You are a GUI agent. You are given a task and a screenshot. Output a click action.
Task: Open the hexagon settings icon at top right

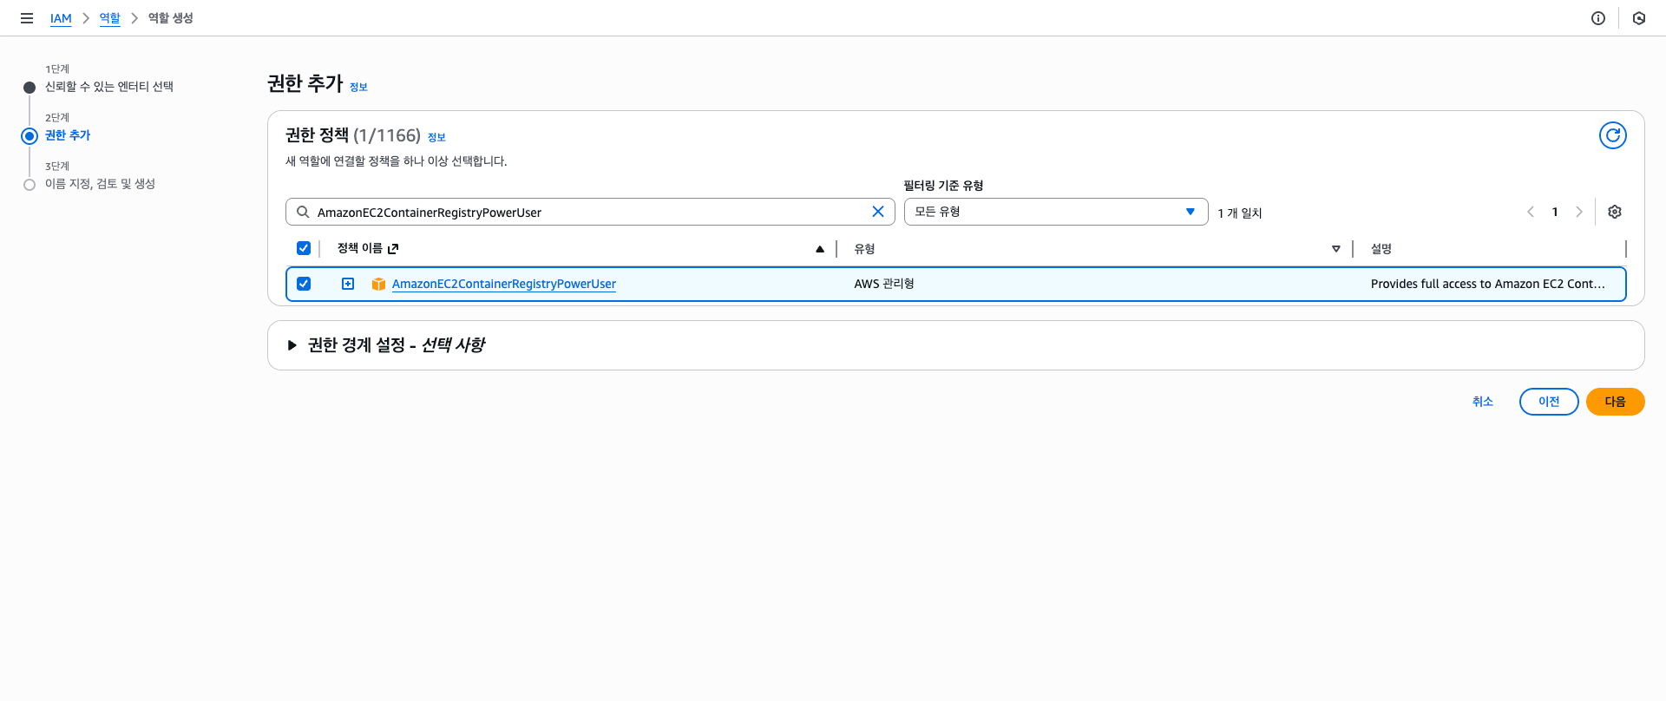[1638, 18]
